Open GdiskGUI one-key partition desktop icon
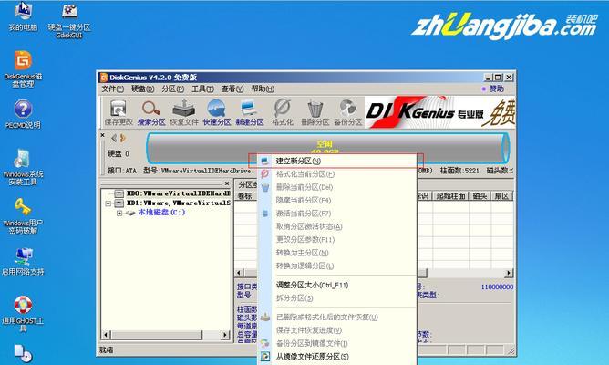 [69, 21]
